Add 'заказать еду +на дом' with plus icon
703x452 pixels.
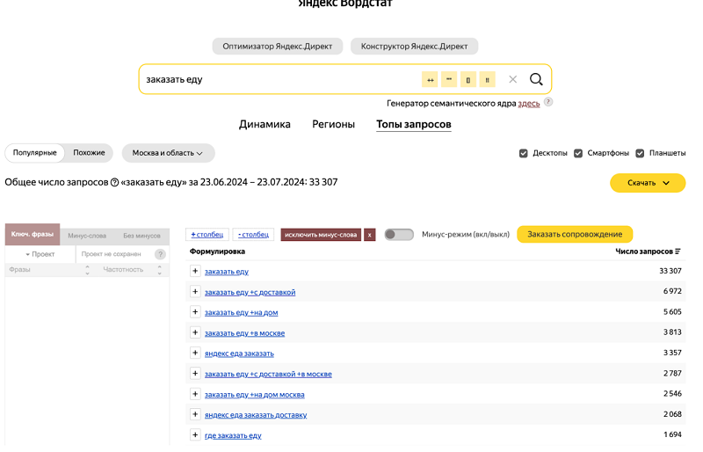[195, 312]
